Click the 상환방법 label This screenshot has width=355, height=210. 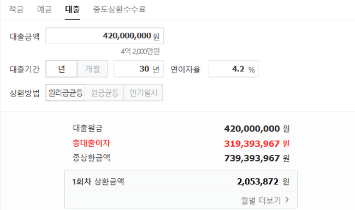coord(25,93)
